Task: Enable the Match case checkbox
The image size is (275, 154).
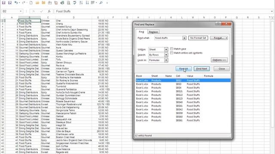Action: click(x=172, y=49)
